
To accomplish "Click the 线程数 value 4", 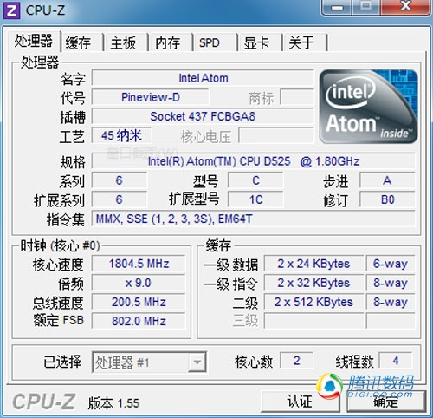I will click(396, 361).
